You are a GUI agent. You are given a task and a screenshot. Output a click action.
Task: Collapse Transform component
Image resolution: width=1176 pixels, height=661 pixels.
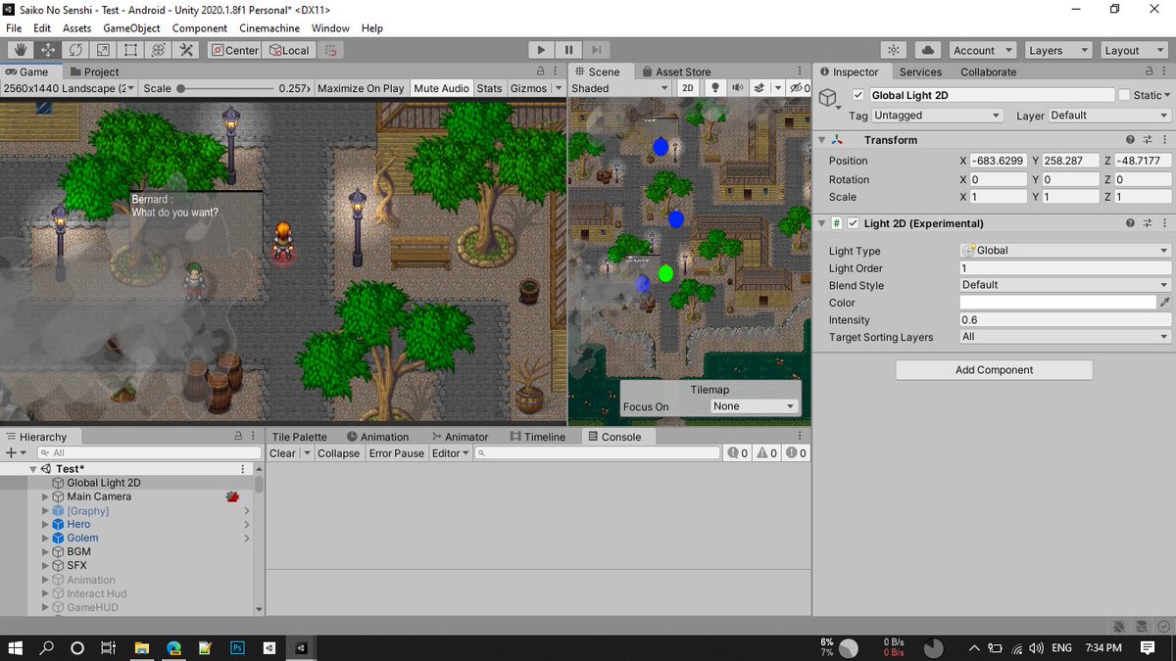[822, 140]
